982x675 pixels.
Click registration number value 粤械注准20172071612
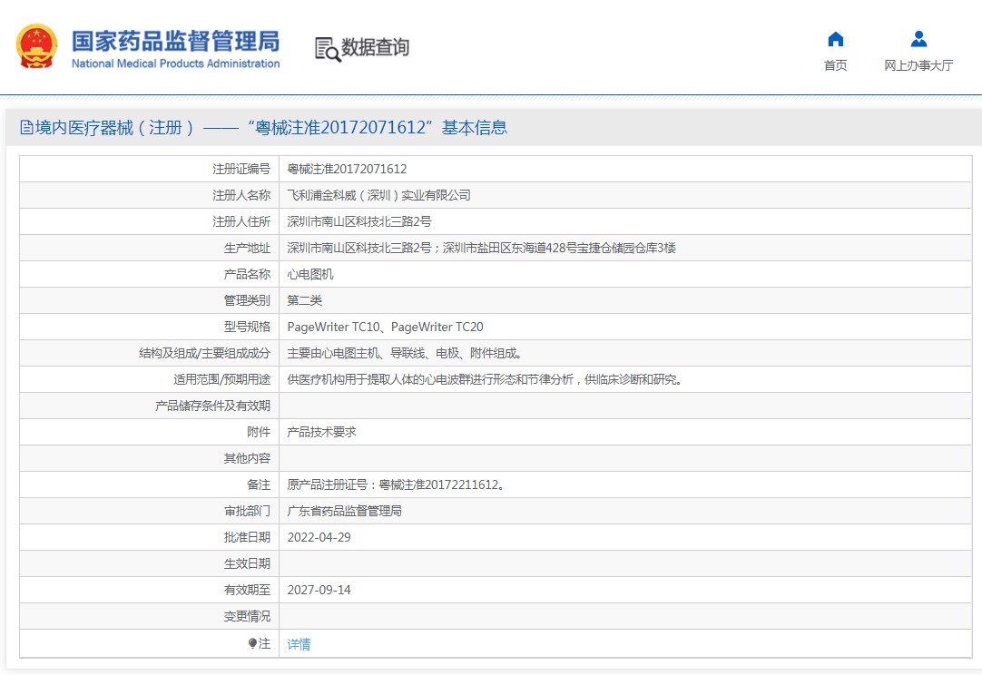[x=347, y=169]
